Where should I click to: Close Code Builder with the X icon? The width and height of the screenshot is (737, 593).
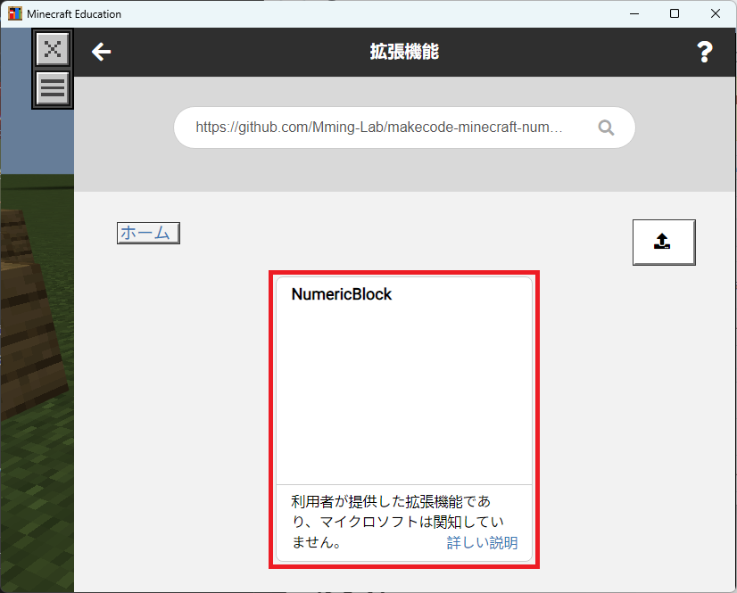[53, 49]
